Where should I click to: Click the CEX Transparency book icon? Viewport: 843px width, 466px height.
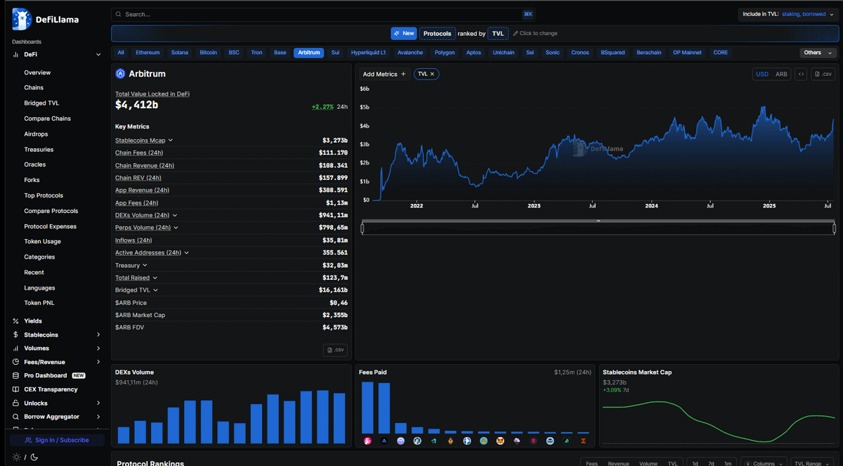tap(16, 389)
